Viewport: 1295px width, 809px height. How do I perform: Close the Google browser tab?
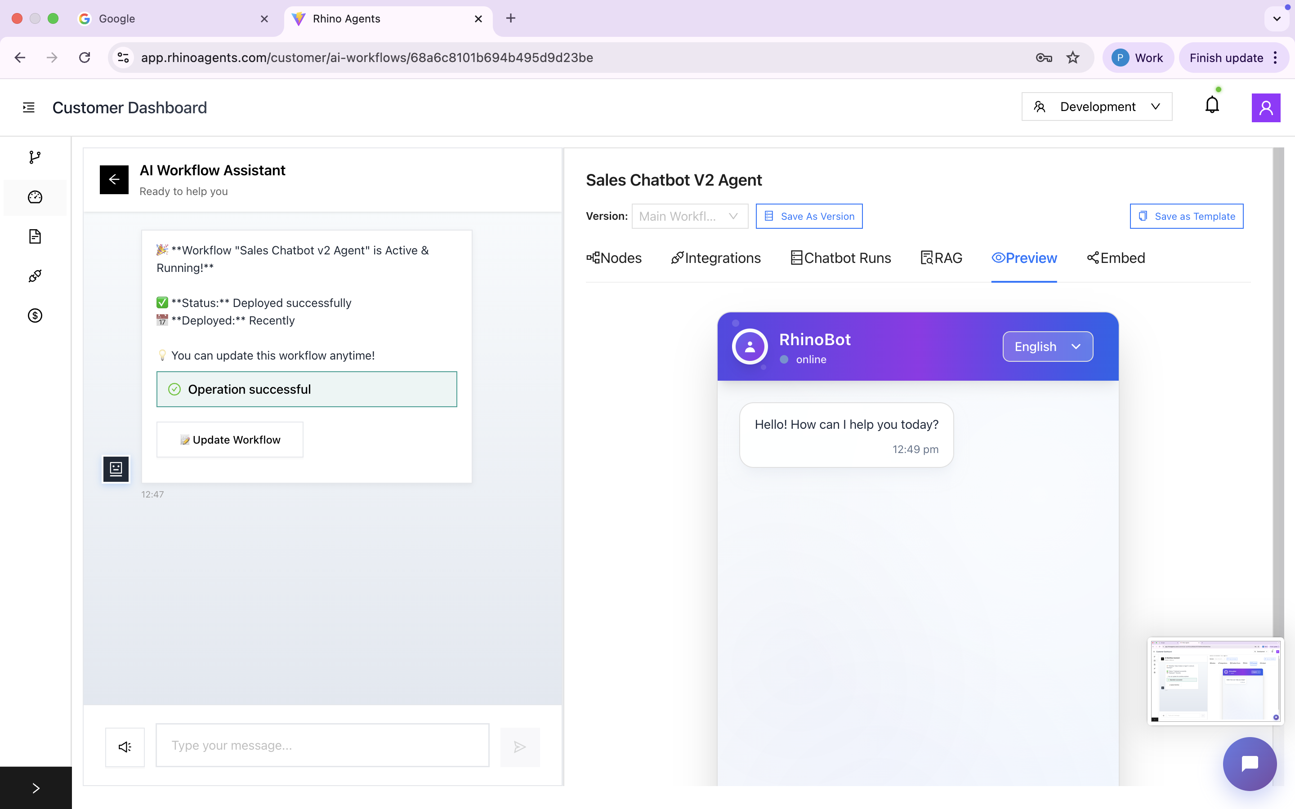click(x=264, y=19)
